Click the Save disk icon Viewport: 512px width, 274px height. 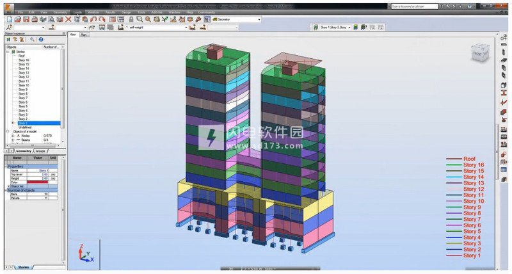26,19
